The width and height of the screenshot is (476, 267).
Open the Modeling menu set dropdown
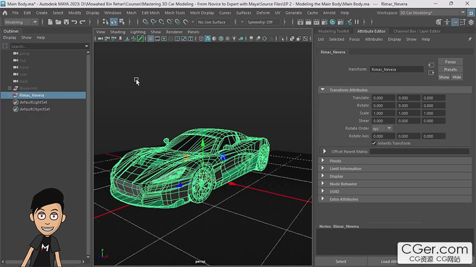pos(21,22)
